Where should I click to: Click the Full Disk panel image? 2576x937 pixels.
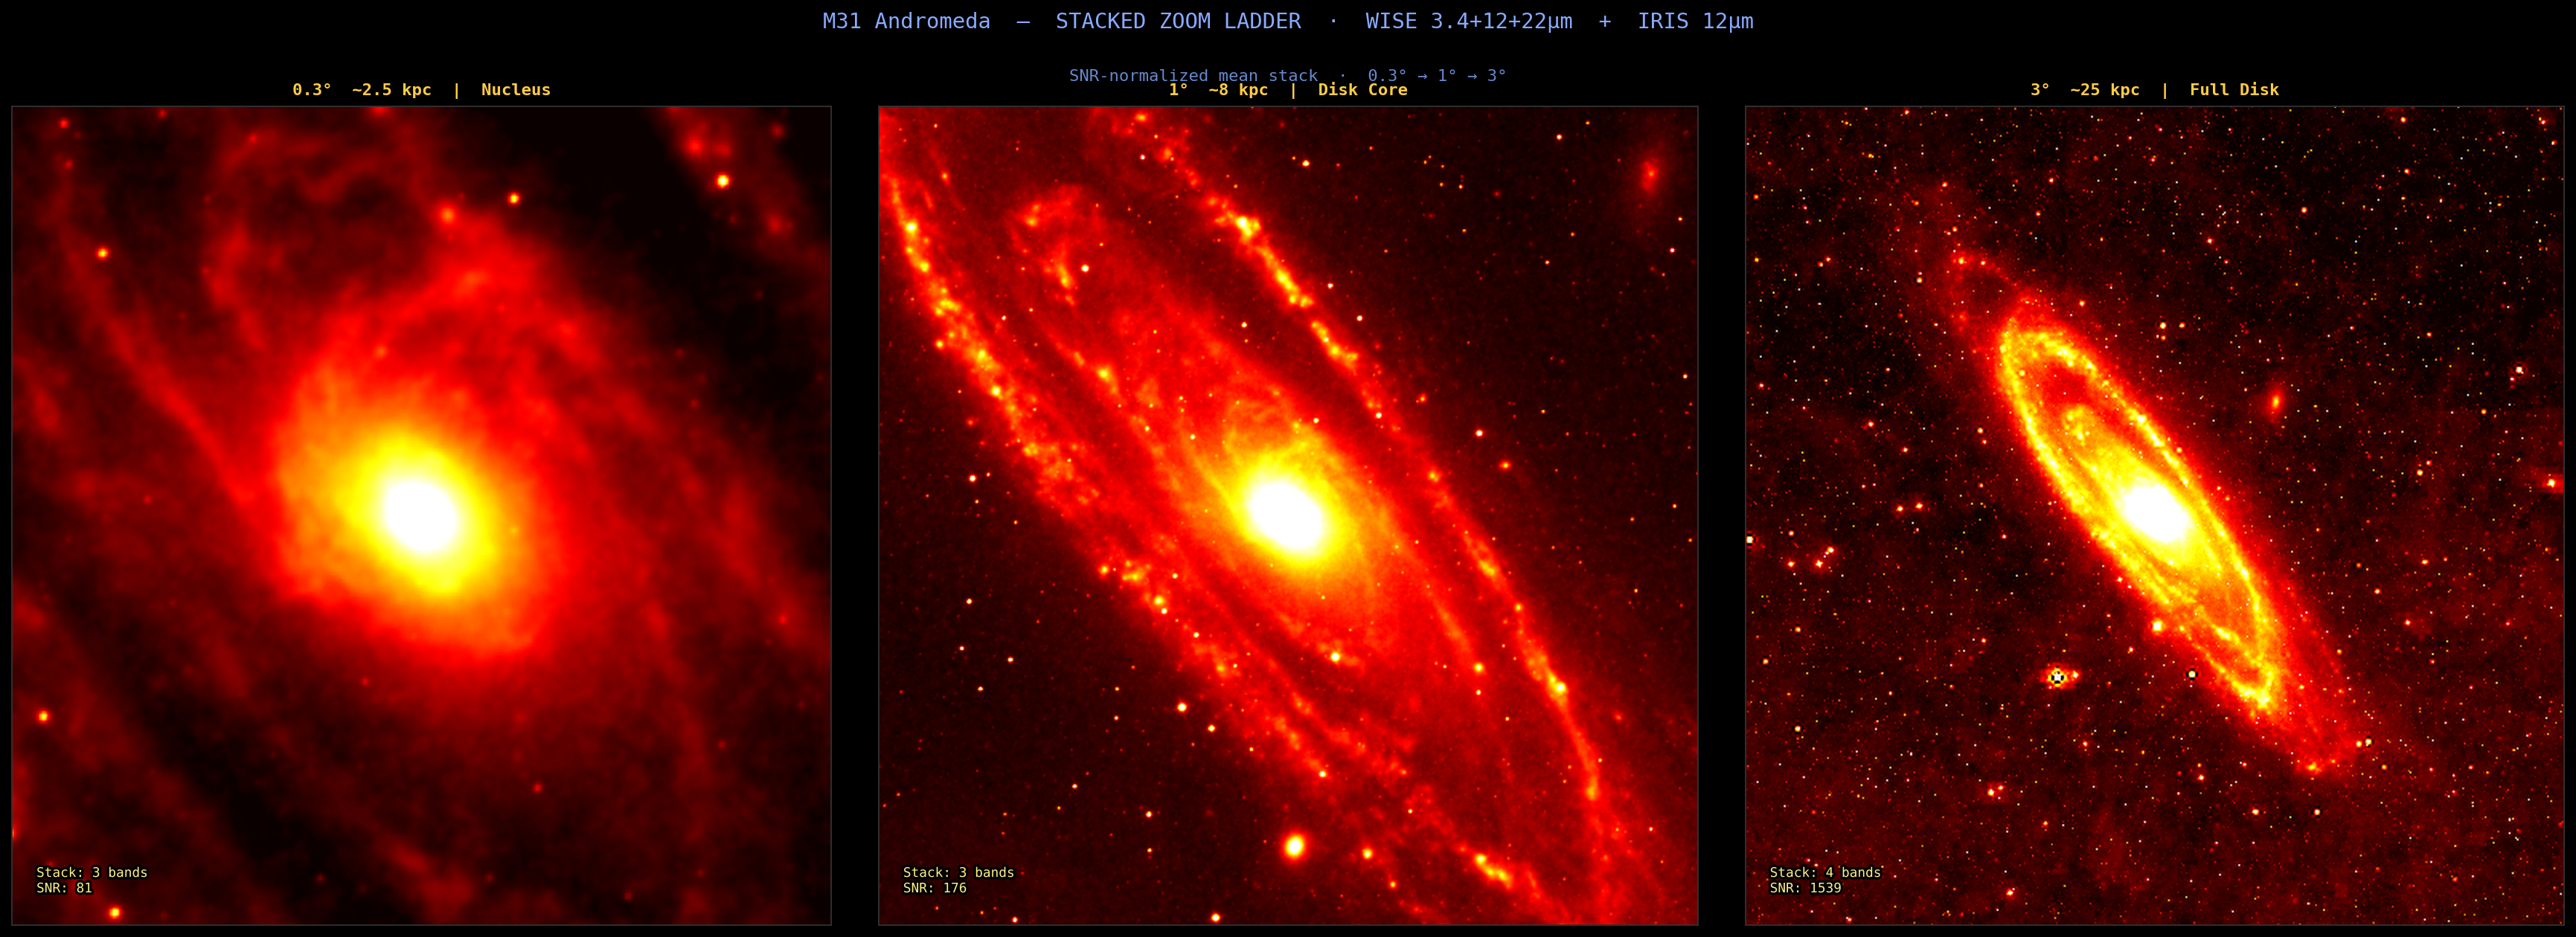(2154, 515)
